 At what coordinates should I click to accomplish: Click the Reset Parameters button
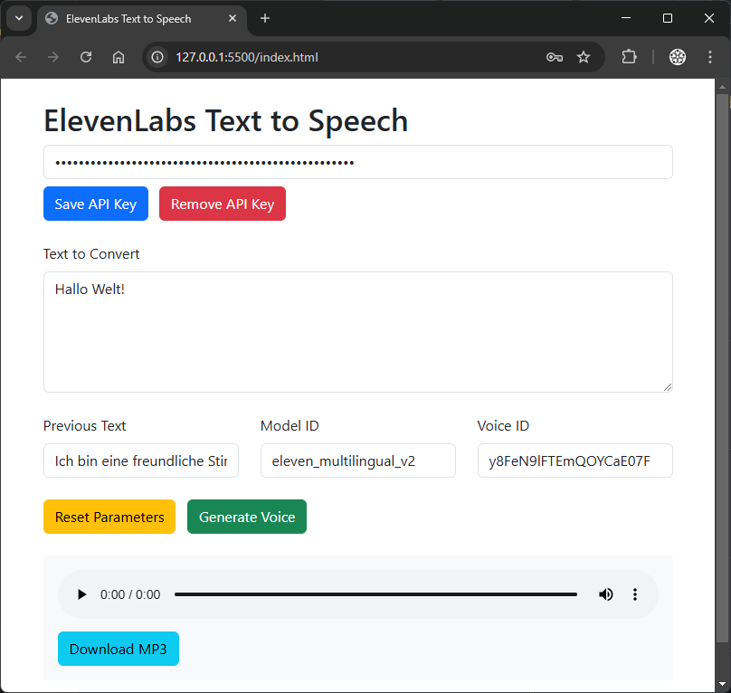tap(109, 517)
